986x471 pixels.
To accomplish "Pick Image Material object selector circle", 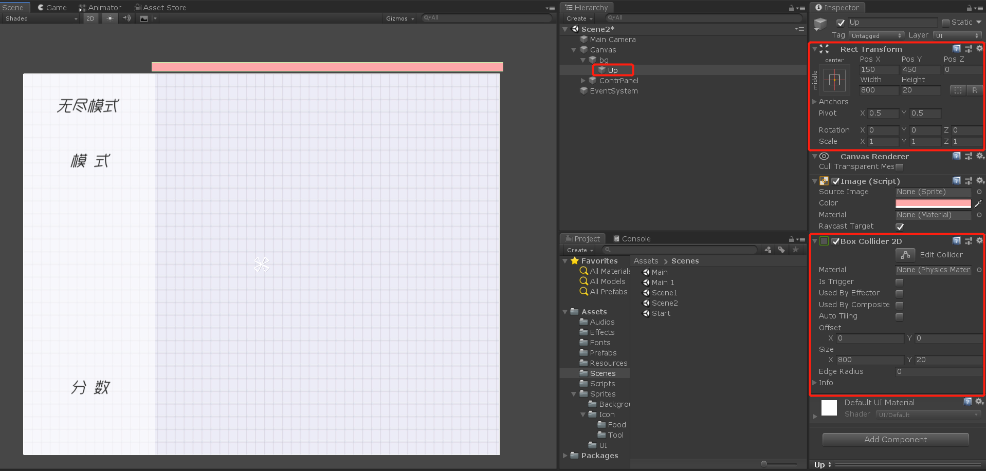I will (979, 215).
